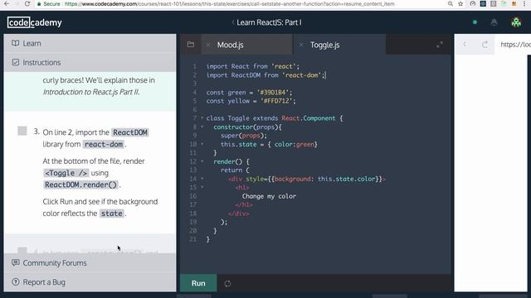The image size is (531, 298).
Task: Click the orange extension icon in Chrome toolbar
Action: point(514,3)
